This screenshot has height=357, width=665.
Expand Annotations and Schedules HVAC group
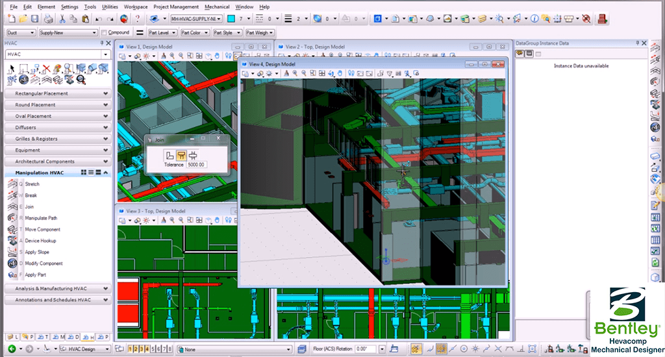(x=58, y=300)
